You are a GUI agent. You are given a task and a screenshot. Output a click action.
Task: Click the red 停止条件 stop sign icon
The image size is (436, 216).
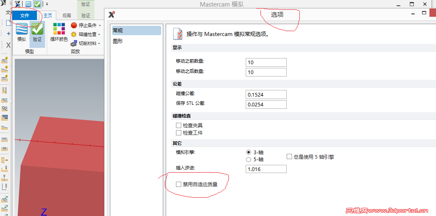tap(74, 25)
